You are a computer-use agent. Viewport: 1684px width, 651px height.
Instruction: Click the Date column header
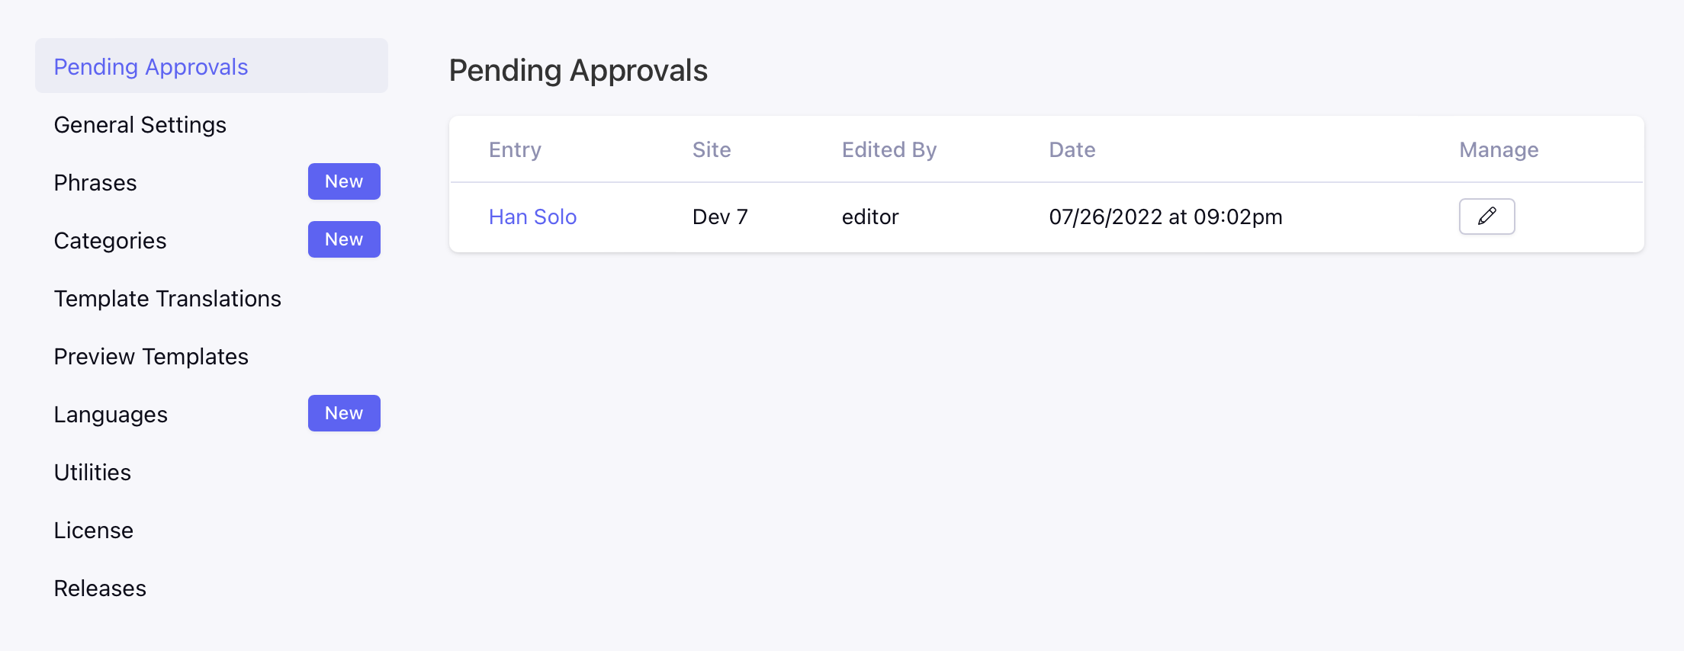1072,149
